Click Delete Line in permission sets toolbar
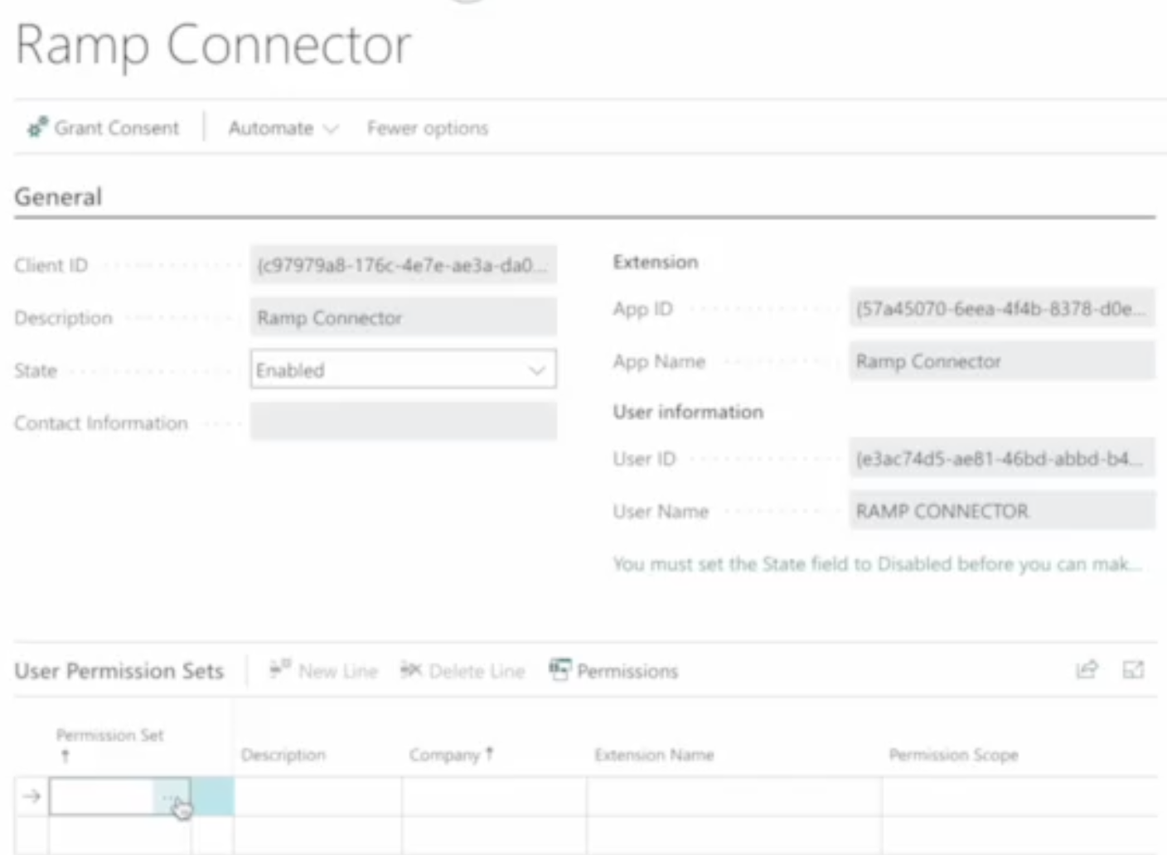This screenshot has height=855, width=1167. pyautogui.click(x=462, y=670)
